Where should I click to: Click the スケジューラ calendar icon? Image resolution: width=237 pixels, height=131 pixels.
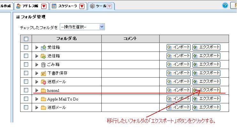click(54, 6)
